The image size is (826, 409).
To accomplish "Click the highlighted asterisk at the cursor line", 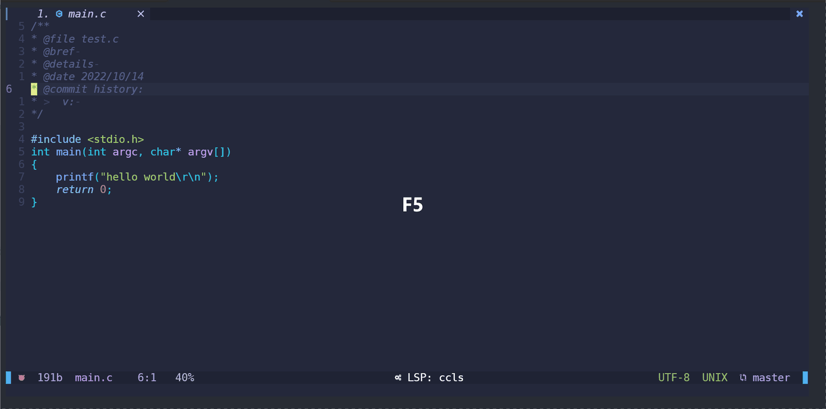I will (34, 89).
